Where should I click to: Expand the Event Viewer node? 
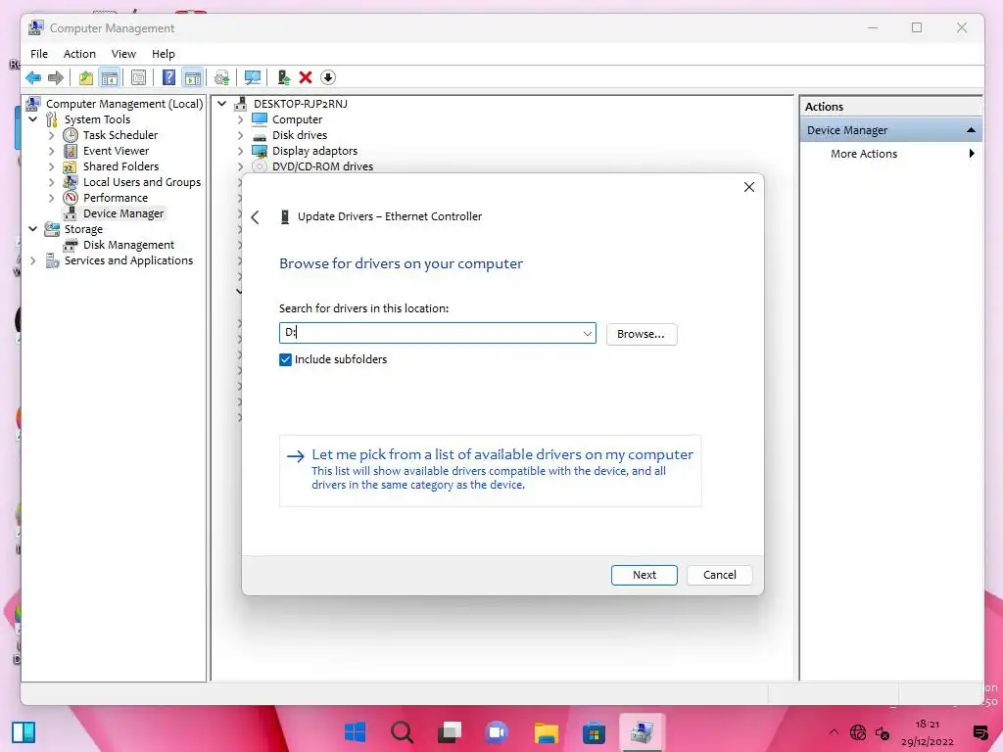pyautogui.click(x=52, y=151)
